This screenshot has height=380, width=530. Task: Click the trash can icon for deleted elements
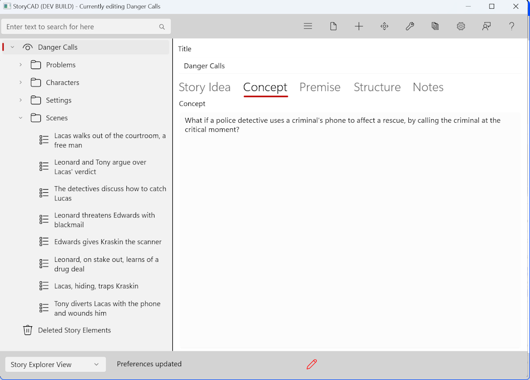click(x=28, y=330)
